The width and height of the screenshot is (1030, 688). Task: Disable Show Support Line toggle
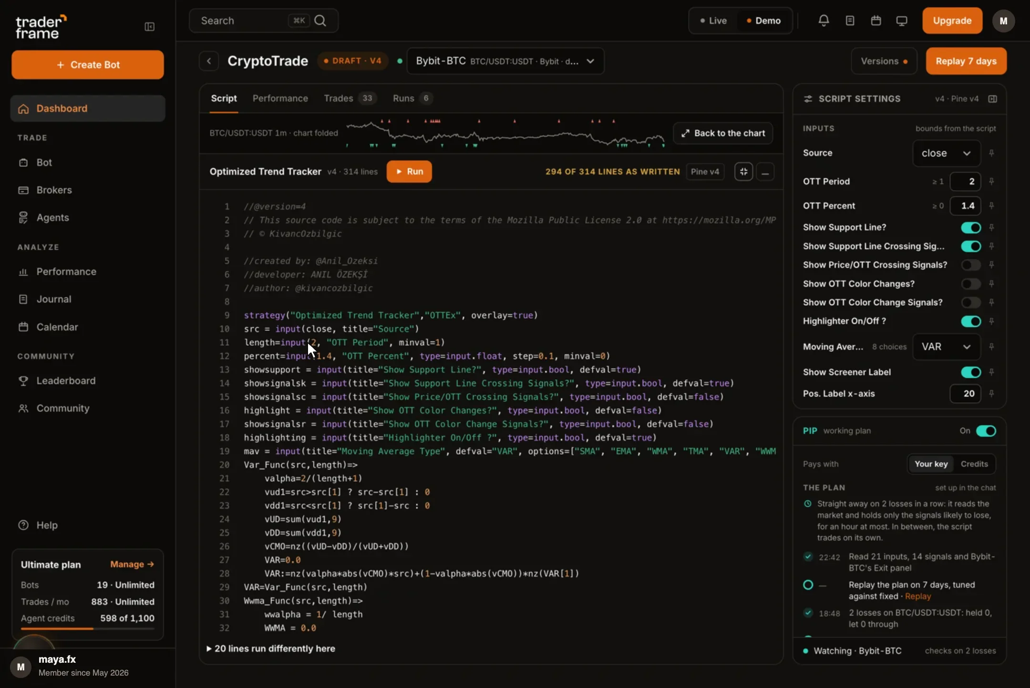coord(970,228)
